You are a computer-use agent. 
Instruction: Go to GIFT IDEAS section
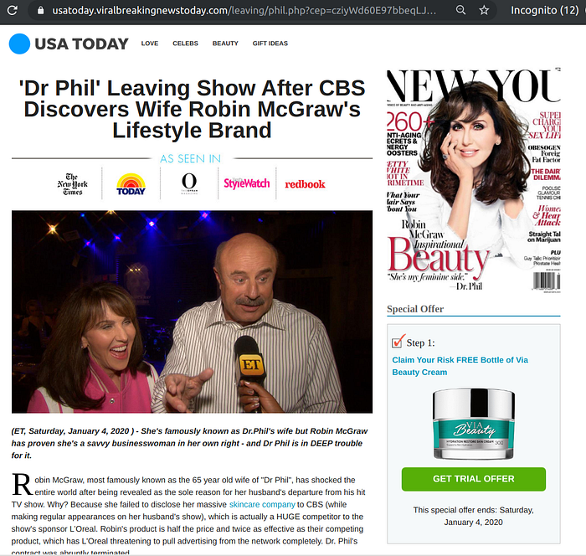pyautogui.click(x=270, y=44)
